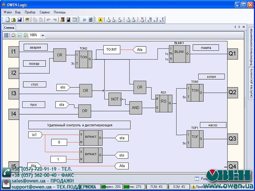Expand the Библиотека компонентов side panel

[x=251, y=47]
